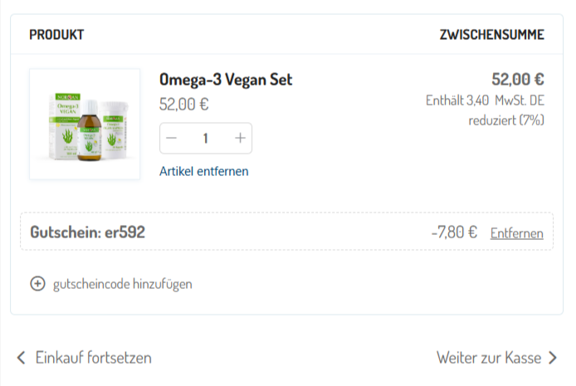This screenshot has height=386, width=576.
Task: Click the ZWISCHENSUMME column header
Action: pyautogui.click(x=491, y=35)
